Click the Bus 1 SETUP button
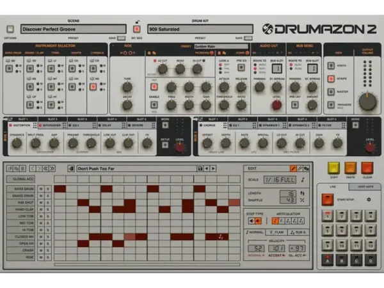 pyautogui.click(x=165, y=145)
